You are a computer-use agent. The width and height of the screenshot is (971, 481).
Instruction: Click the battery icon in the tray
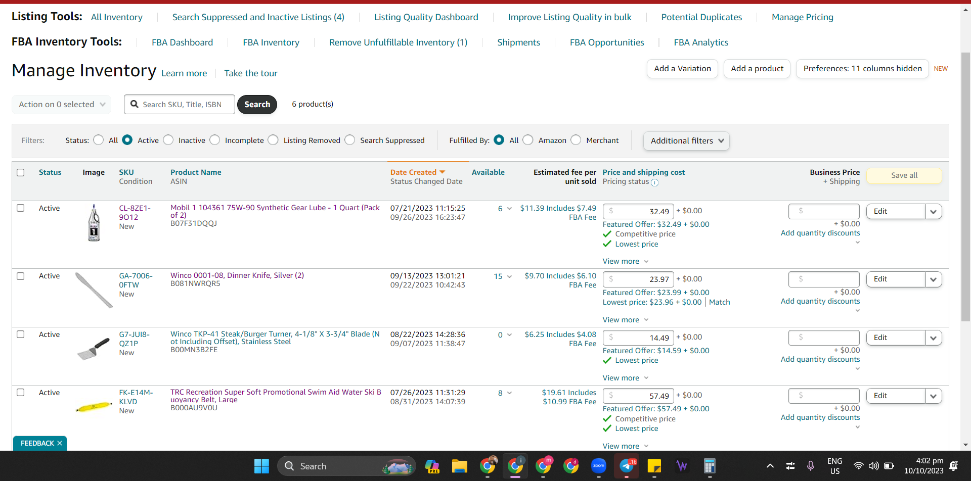889,466
